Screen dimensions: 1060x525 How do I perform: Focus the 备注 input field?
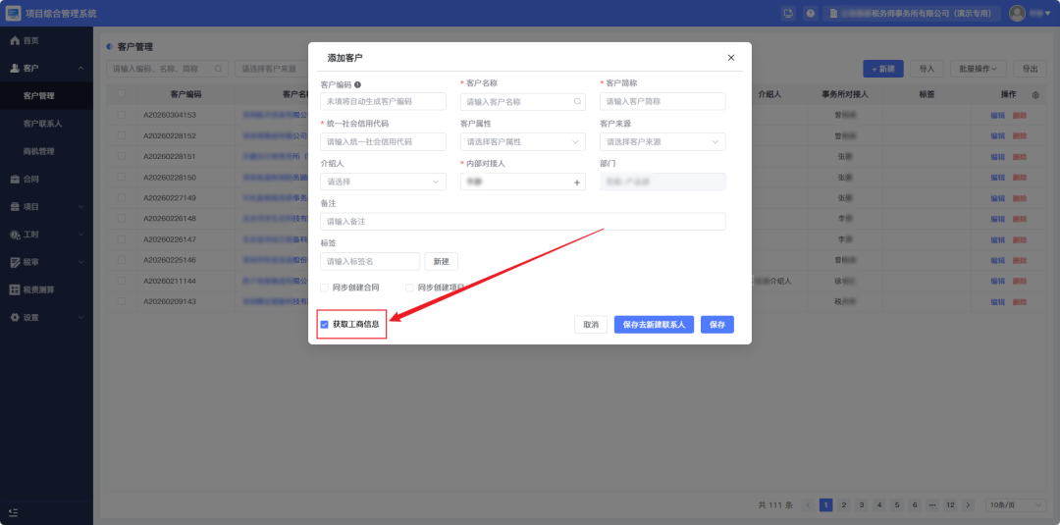click(x=522, y=222)
